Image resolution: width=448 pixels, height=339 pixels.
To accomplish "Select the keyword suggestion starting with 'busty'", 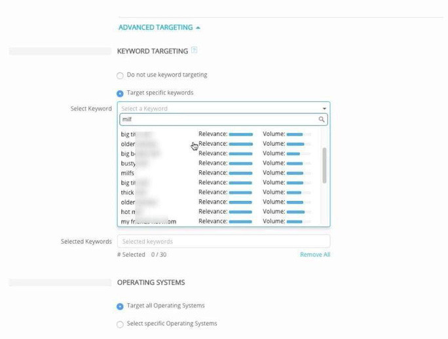I will click(128, 163).
